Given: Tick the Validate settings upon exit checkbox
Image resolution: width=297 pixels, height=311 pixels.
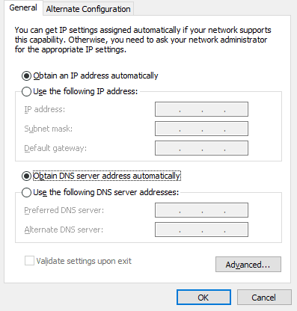Looking at the screenshot, I should pyautogui.click(x=29, y=261).
